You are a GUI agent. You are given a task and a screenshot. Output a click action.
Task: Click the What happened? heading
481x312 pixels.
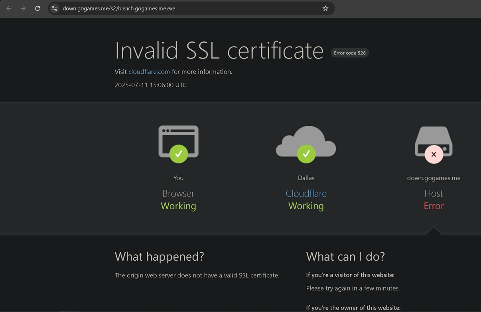[x=159, y=256]
